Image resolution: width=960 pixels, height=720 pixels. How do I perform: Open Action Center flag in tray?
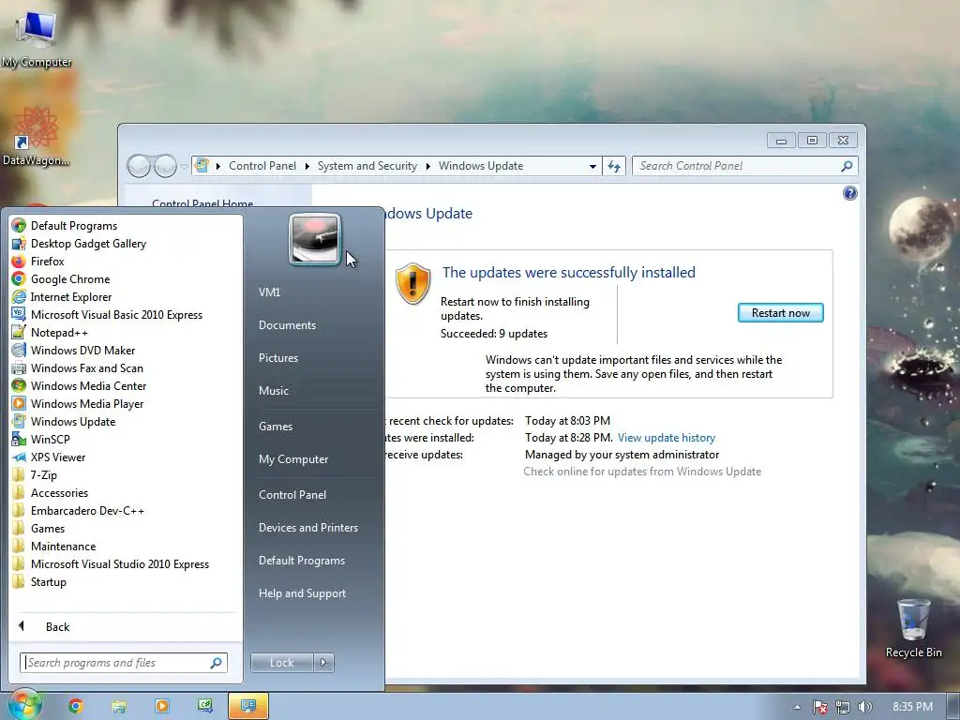(819, 707)
